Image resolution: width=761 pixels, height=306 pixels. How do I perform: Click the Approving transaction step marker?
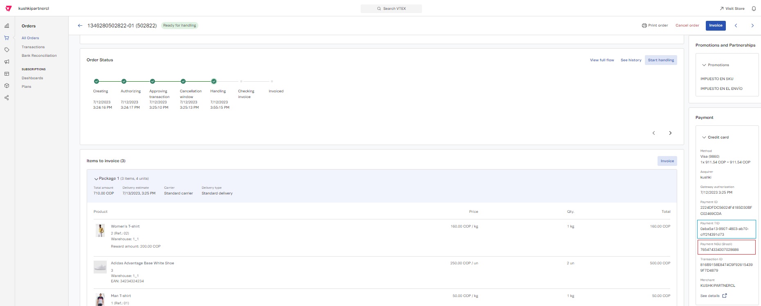[153, 81]
